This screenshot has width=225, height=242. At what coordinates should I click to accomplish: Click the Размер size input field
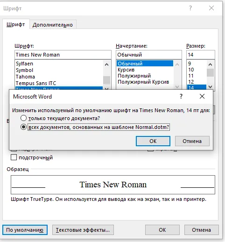pyautogui.click(x=201, y=55)
